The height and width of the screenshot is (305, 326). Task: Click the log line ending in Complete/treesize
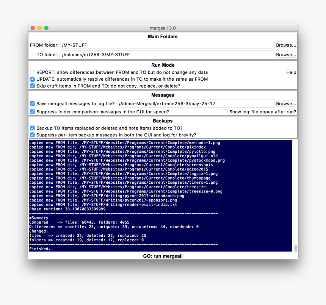[118, 187]
